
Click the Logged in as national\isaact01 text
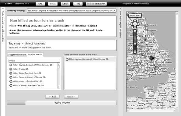(x=136, y=4)
